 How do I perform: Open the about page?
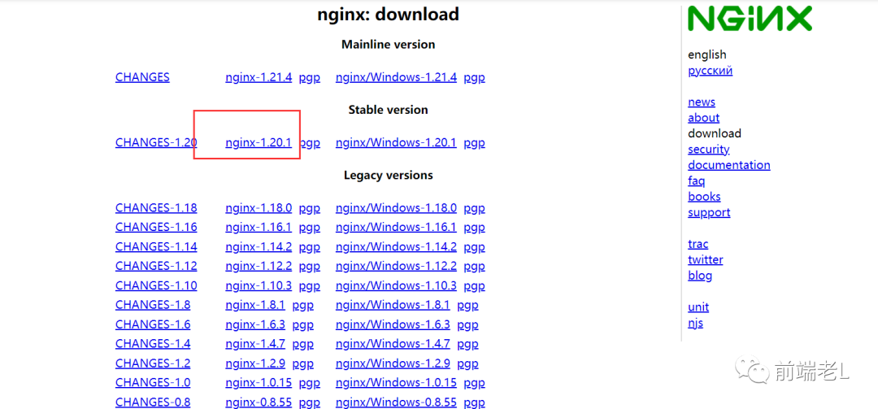tap(703, 118)
